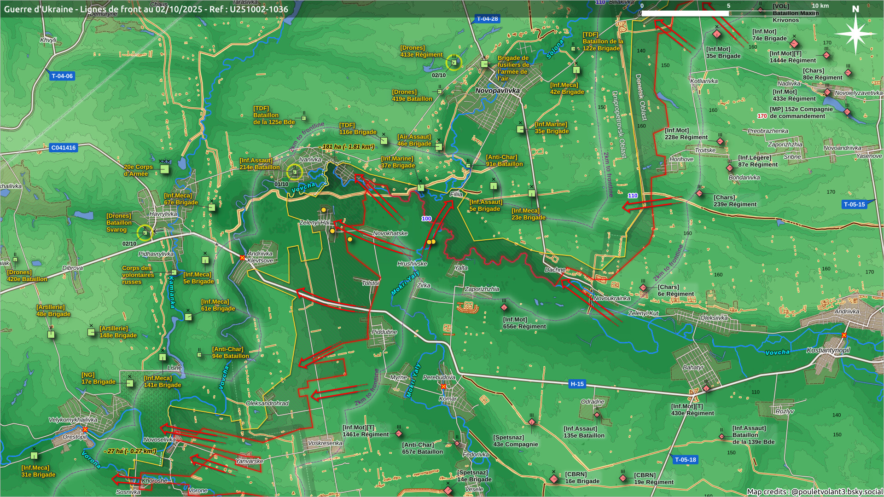Click the H-15 highway shield
The height and width of the screenshot is (497, 884).
point(577,384)
